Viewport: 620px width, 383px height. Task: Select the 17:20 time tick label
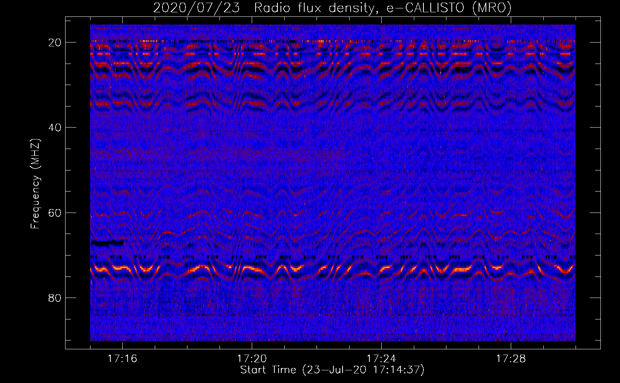[x=252, y=359]
